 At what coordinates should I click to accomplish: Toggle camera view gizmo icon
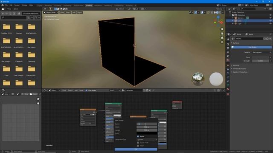point(222,38)
